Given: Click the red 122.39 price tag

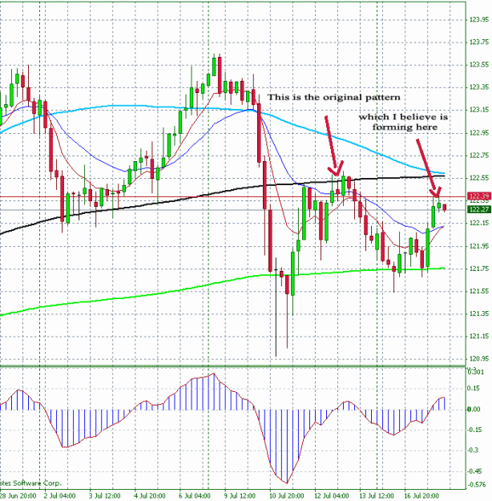Looking at the screenshot, I should (x=479, y=196).
